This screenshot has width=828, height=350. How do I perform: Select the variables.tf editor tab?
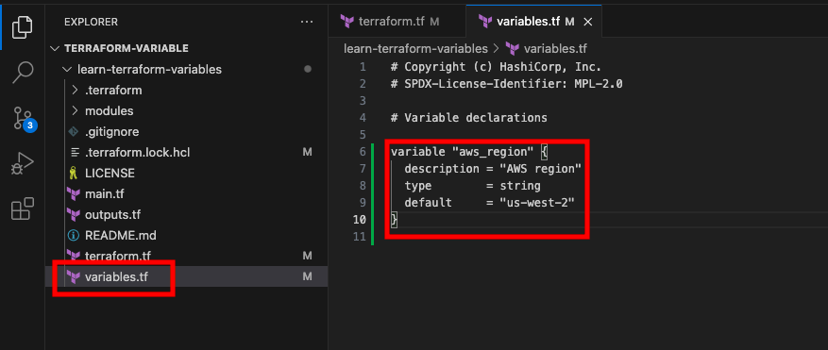click(526, 22)
